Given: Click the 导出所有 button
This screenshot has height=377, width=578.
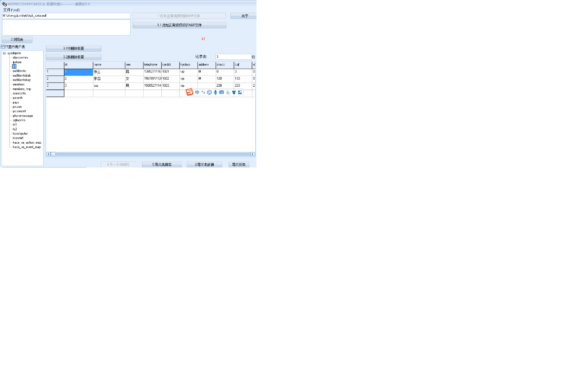Looking at the screenshot, I should [x=239, y=165].
